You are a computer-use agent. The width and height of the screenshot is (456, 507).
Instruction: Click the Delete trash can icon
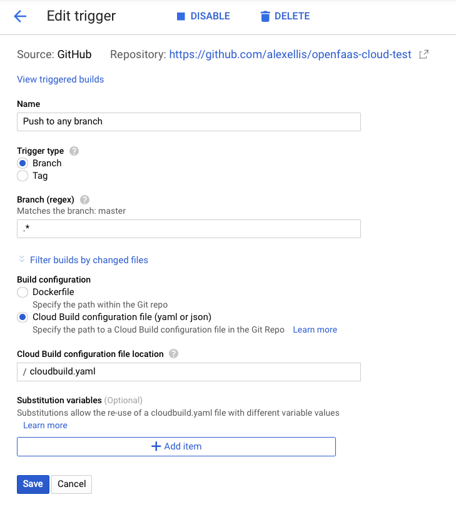point(265,16)
